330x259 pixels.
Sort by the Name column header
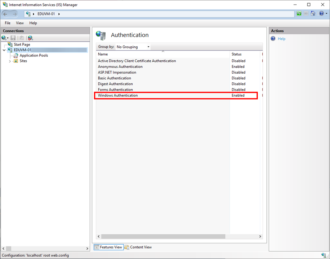163,54
